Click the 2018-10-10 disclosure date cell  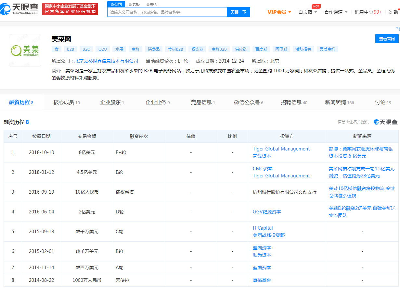(41, 152)
